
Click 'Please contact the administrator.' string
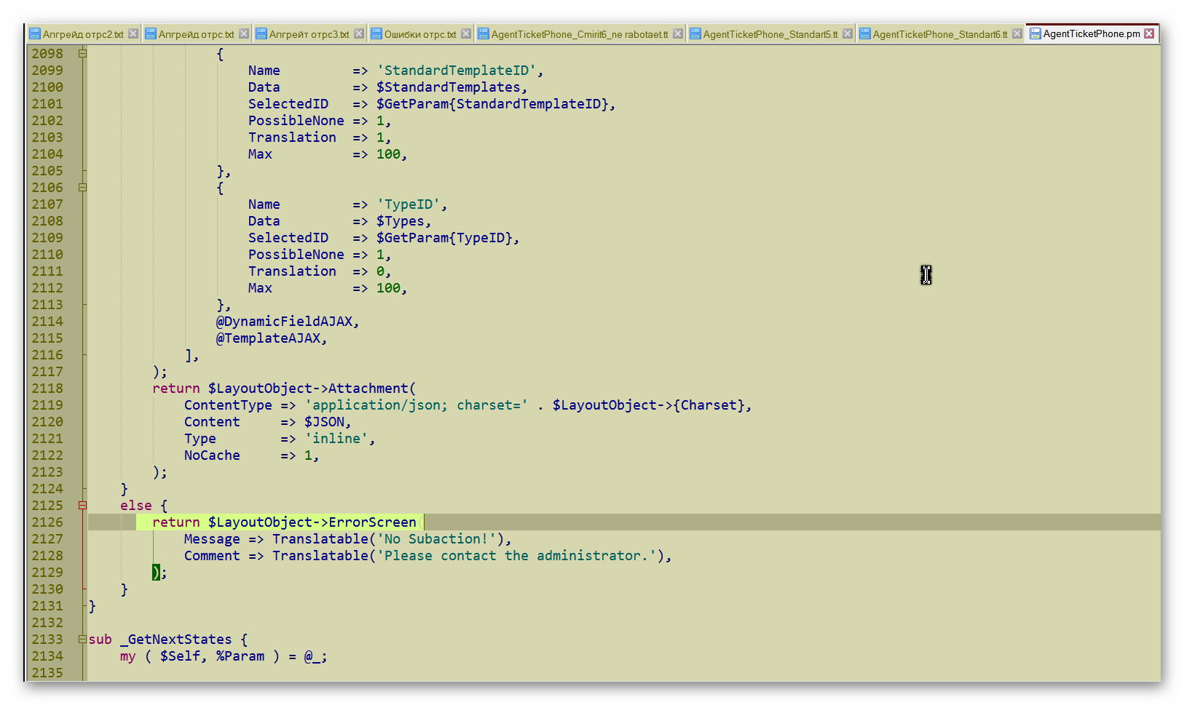516,555
